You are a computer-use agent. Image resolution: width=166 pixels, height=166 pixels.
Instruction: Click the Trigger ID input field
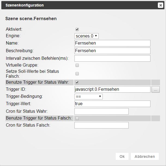point(112,89)
